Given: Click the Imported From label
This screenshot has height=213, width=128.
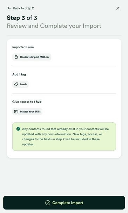Looking at the screenshot, I should [23, 47].
